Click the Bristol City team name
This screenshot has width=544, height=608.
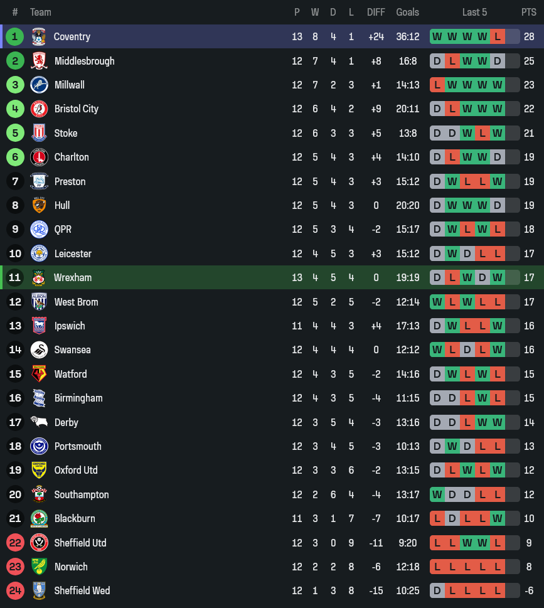[77, 109]
